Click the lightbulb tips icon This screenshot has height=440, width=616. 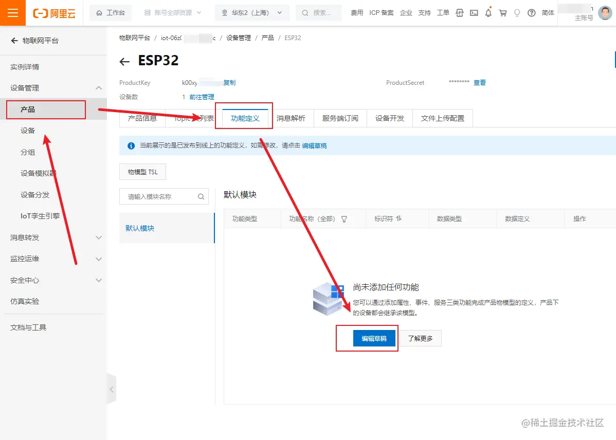tap(517, 12)
